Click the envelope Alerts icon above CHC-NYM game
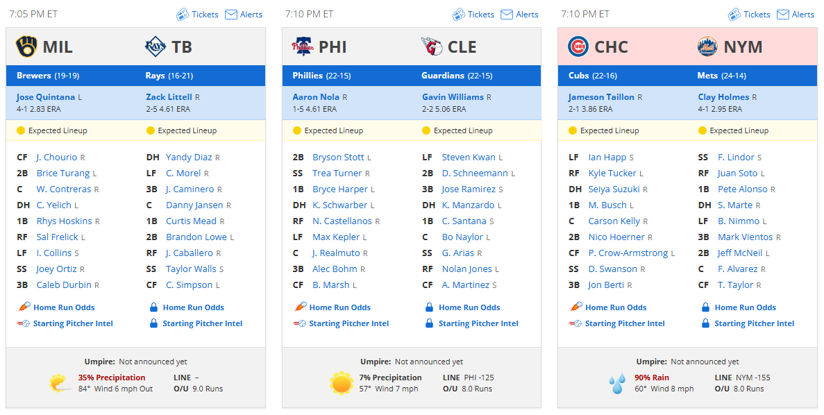 pos(783,14)
